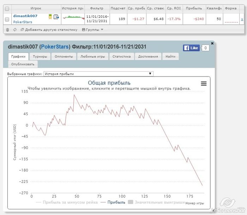Close the dimastik007 panel

[x=212, y=43]
